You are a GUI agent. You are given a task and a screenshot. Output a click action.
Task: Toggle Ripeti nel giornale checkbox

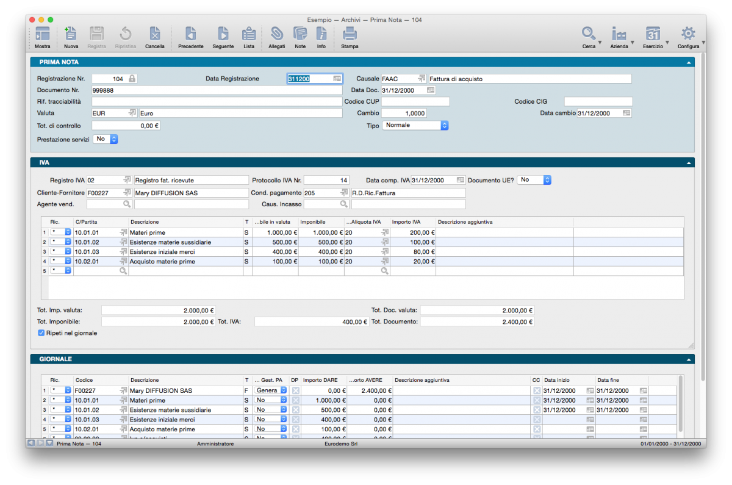coord(41,333)
